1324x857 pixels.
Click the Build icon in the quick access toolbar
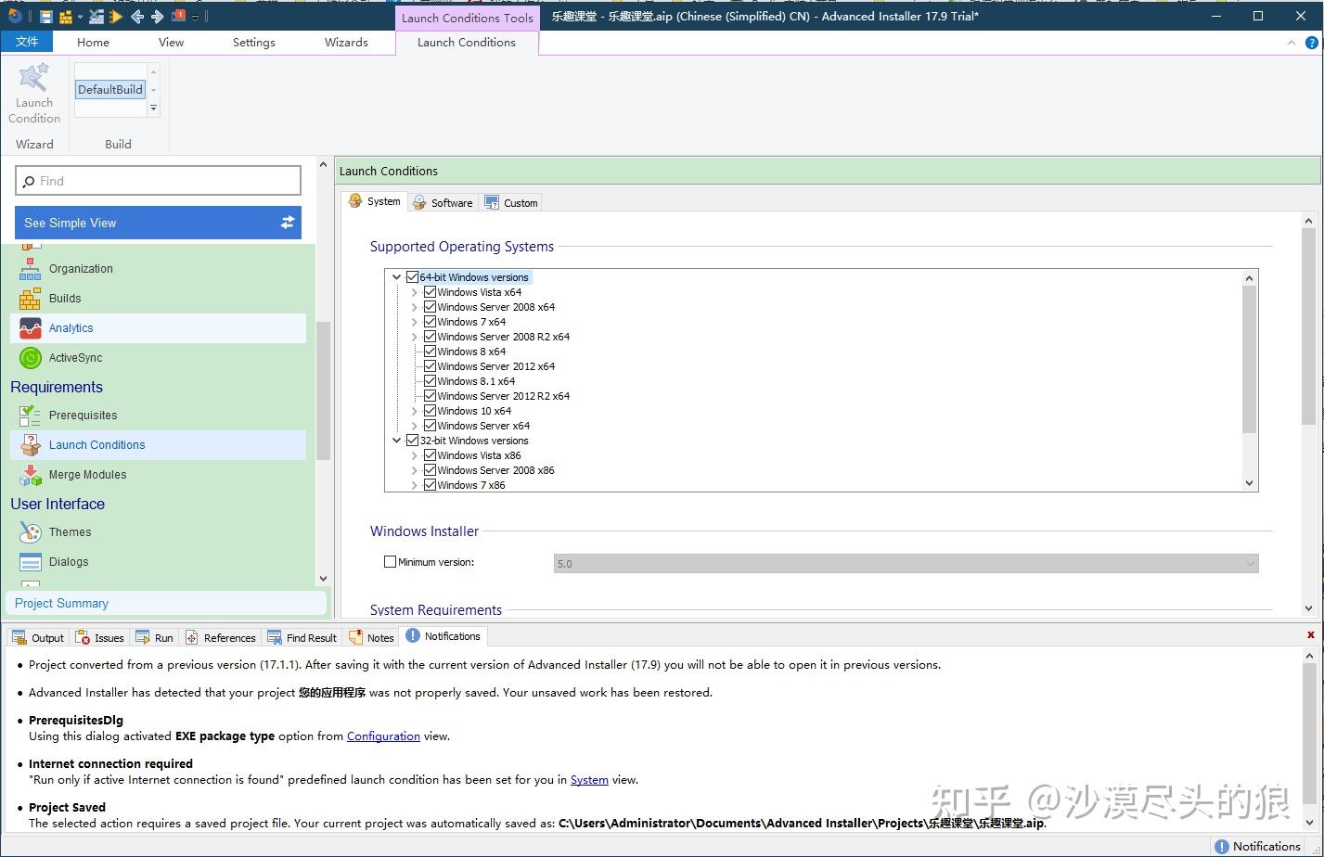(66, 16)
